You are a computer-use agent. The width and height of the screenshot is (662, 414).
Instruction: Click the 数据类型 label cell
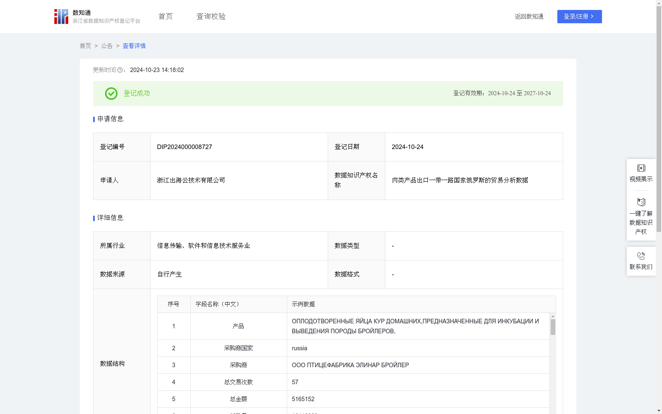click(356, 246)
